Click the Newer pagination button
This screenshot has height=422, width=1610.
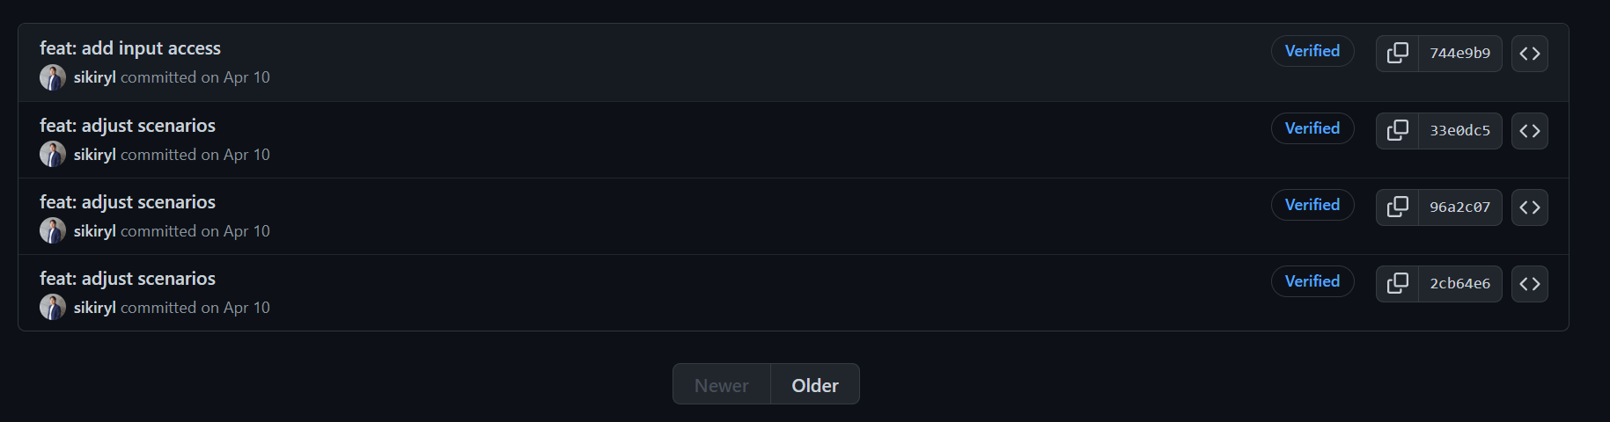click(x=721, y=385)
